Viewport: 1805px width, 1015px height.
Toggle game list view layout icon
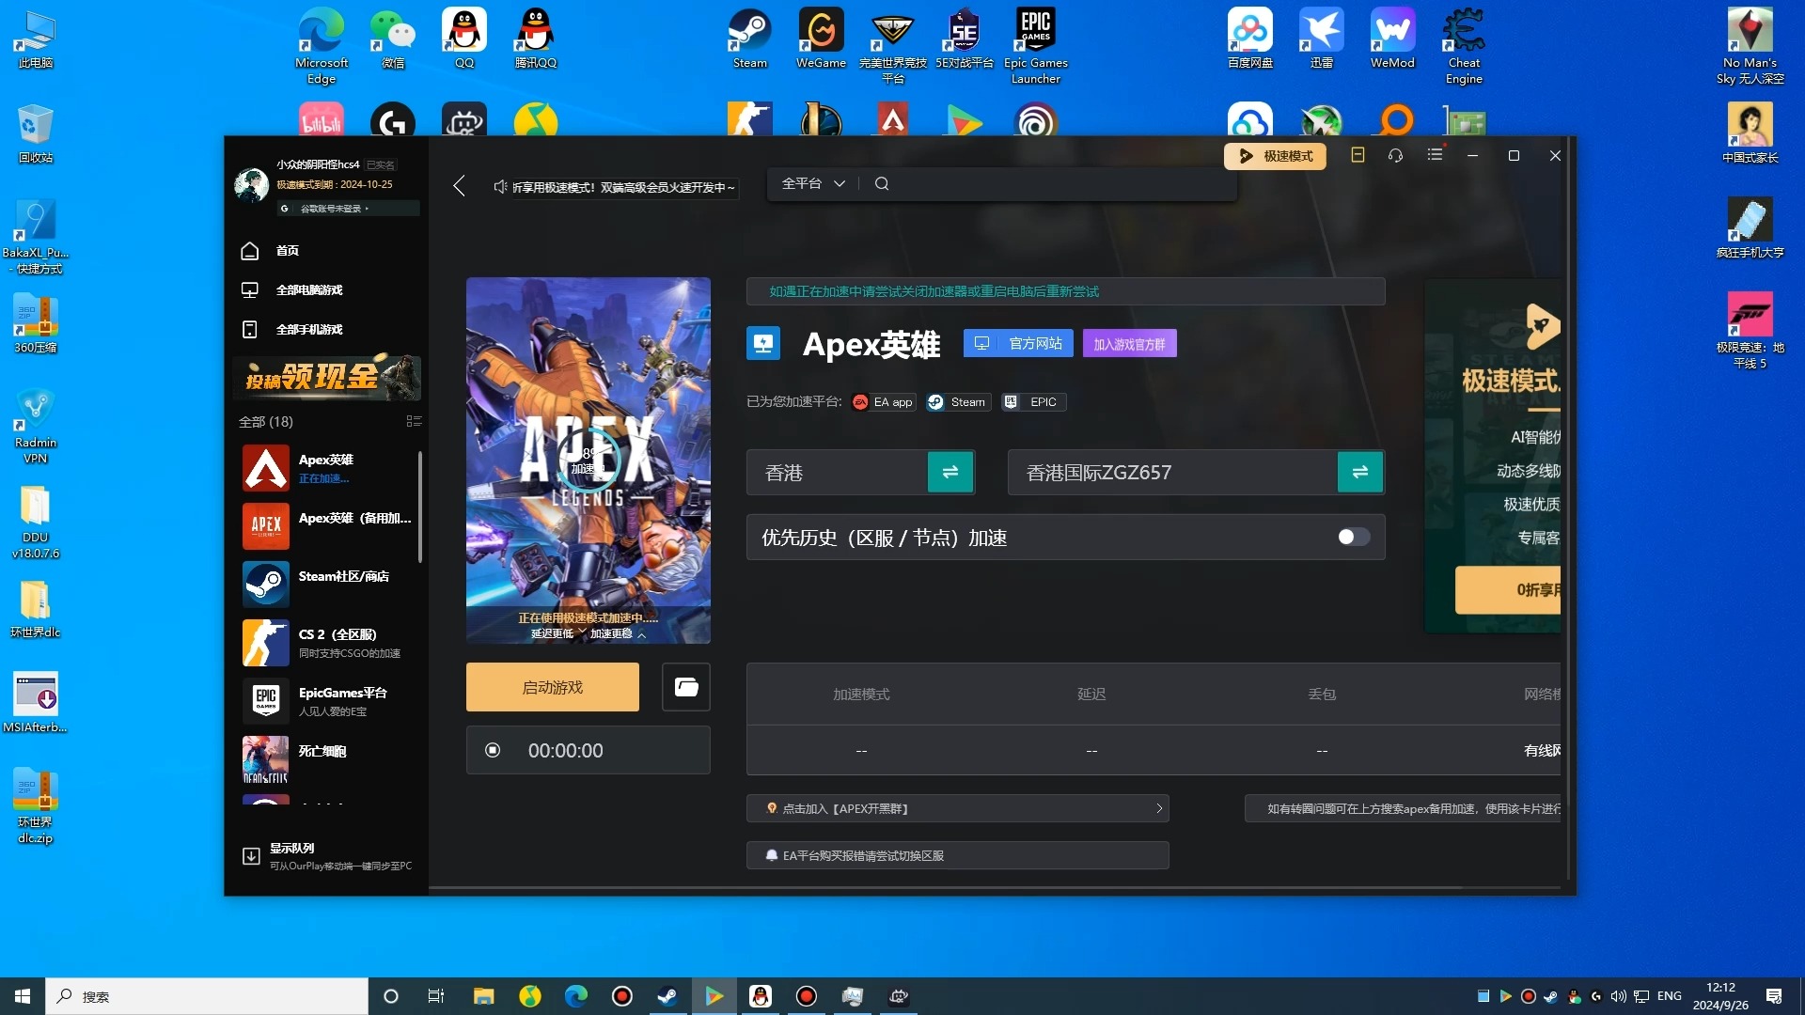click(x=414, y=421)
